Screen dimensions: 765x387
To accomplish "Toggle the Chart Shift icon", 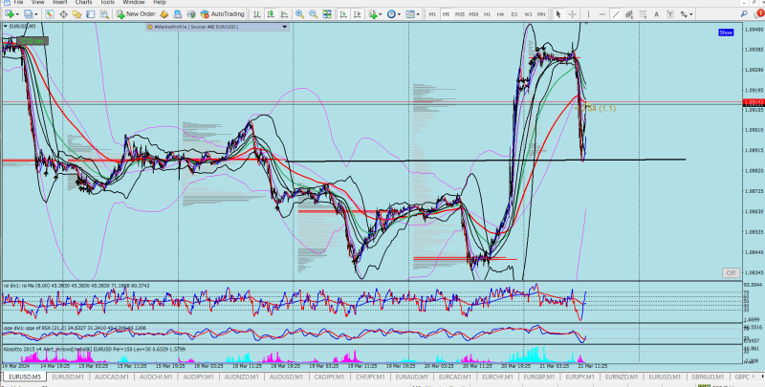I will [358, 14].
